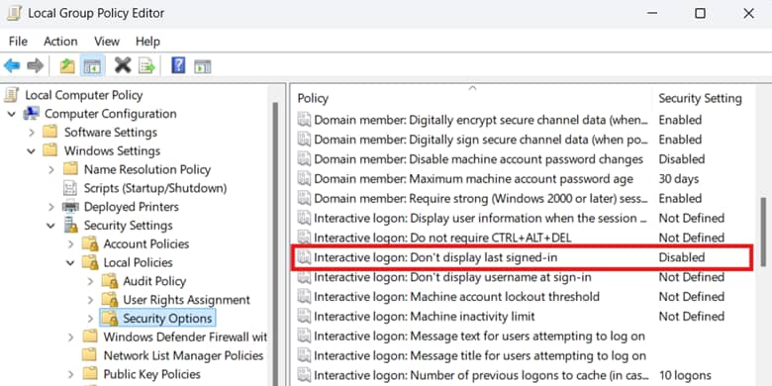
Task: Open the Help menu
Action: (147, 42)
